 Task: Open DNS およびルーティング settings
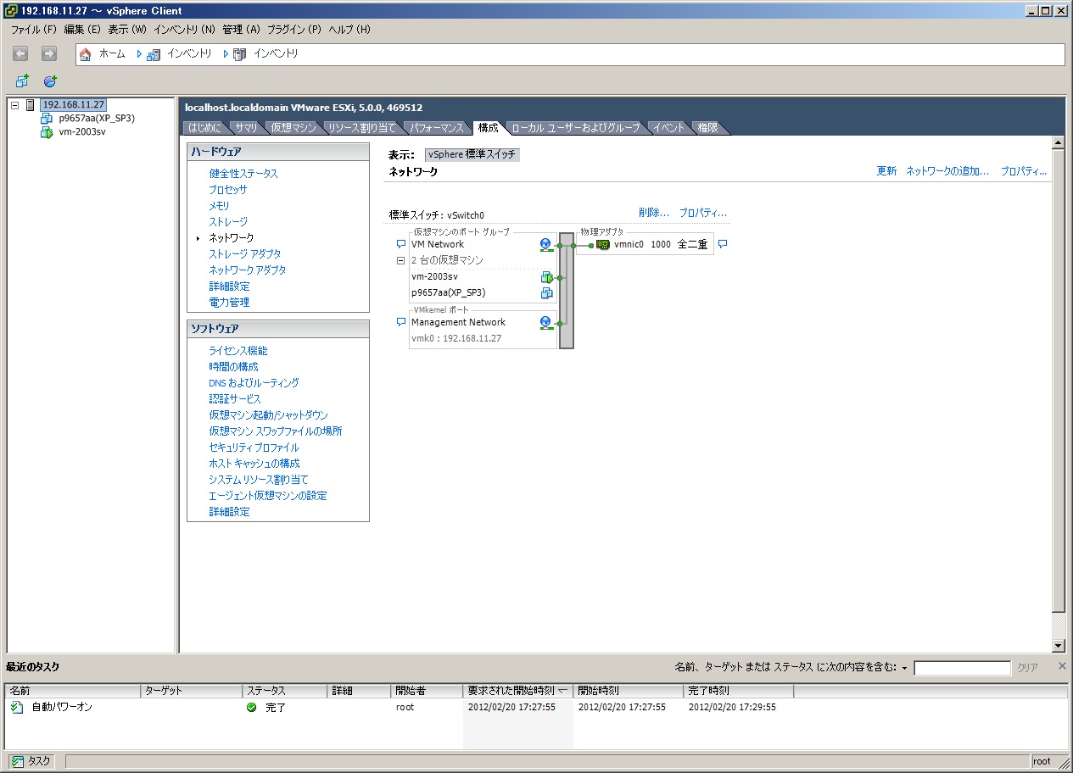[254, 383]
